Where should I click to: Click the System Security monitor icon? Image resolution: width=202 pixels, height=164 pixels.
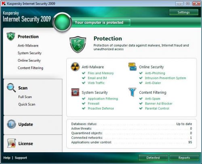point(75,92)
